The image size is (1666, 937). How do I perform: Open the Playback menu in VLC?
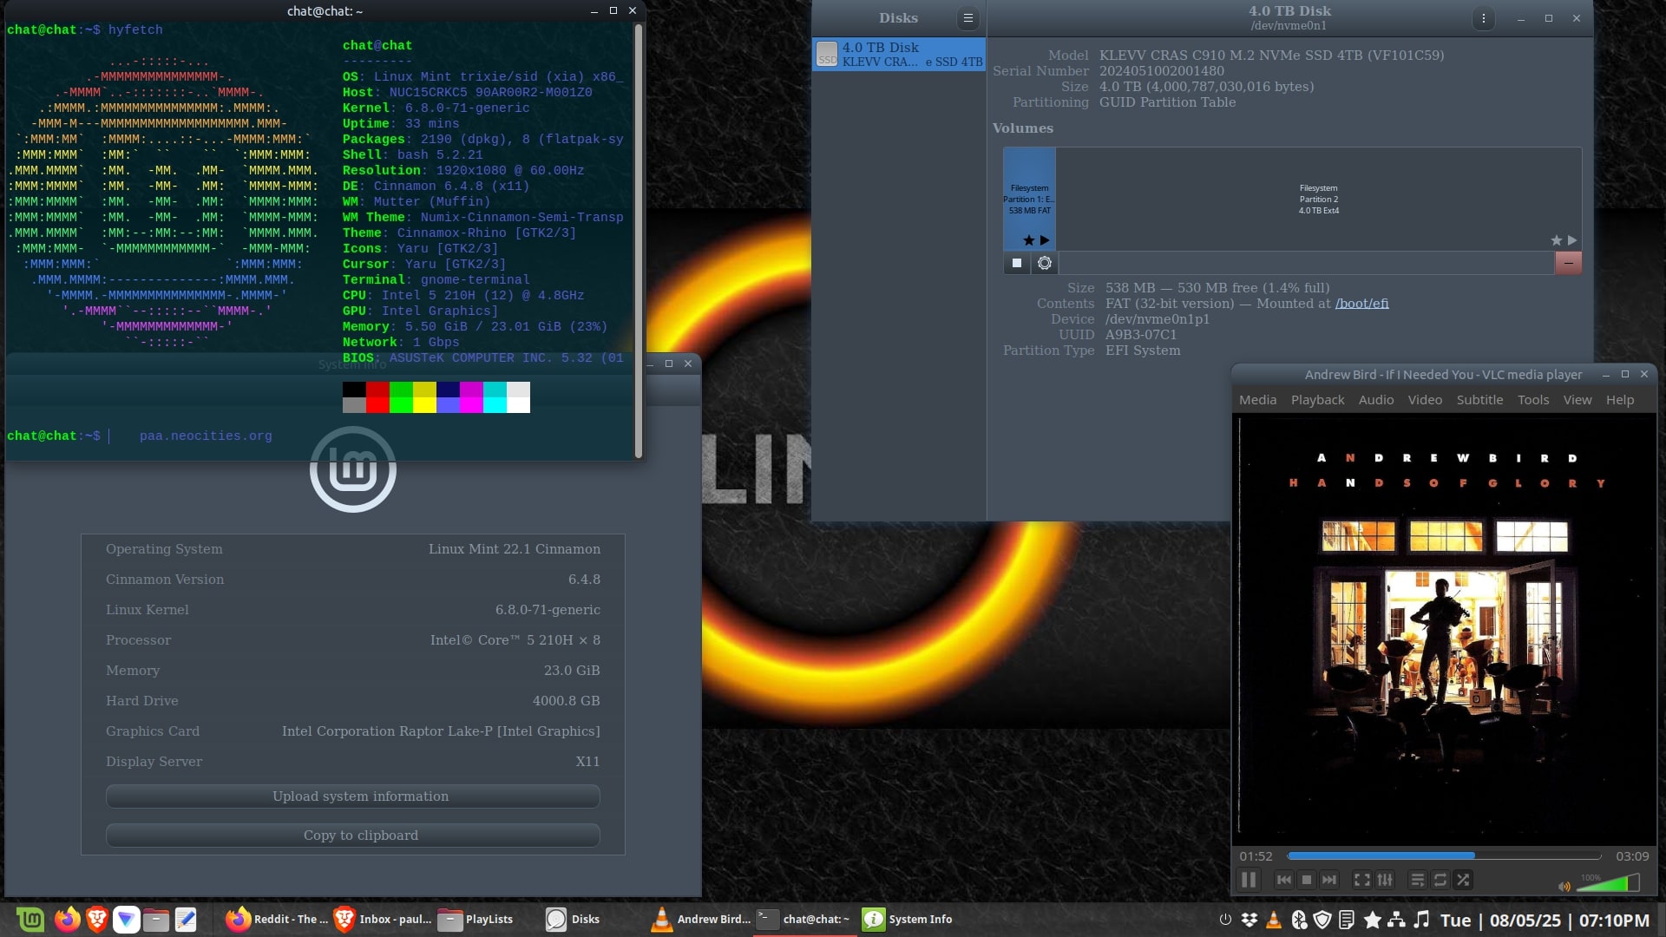tap(1317, 400)
